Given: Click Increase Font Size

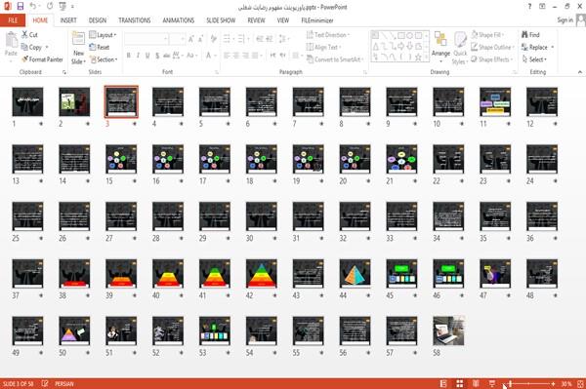Looking at the screenshot, I should point(191,39).
